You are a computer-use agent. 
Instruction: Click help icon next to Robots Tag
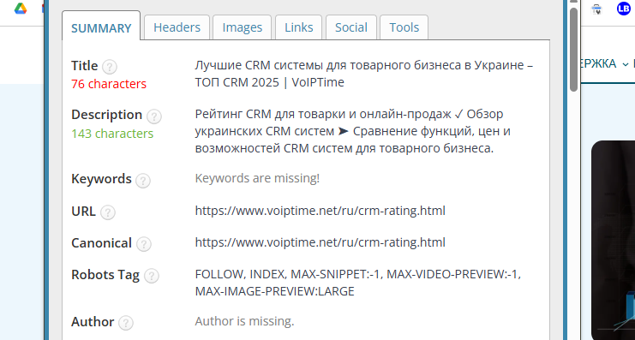pos(152,277)
